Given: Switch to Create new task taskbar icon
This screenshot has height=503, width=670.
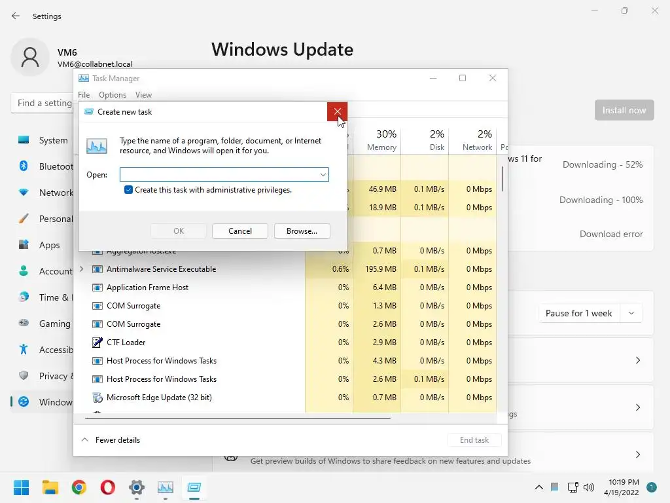Looking at the screenshot, I should click(x=194, y=487).
